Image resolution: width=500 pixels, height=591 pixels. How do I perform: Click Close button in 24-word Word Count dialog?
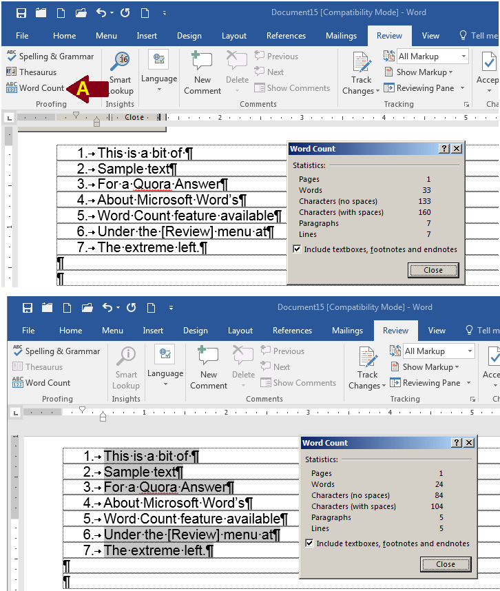pyautogui.click(x=446, y=564)
